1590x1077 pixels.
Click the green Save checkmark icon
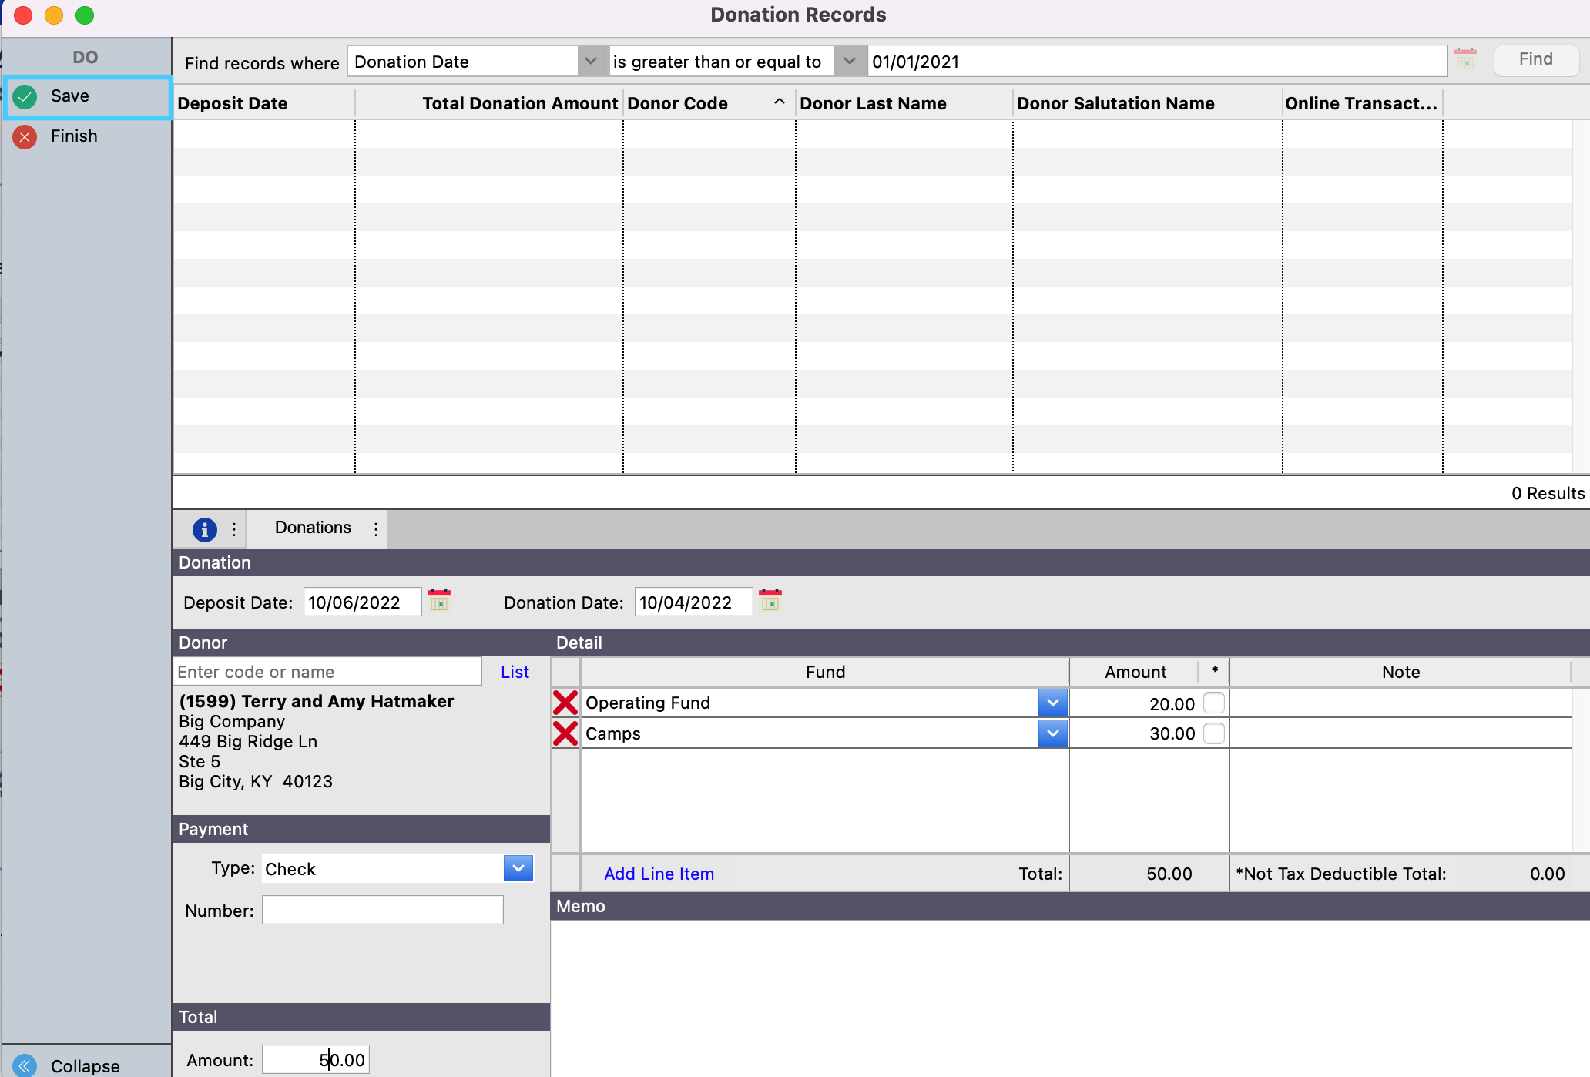(x=25, y=96)
